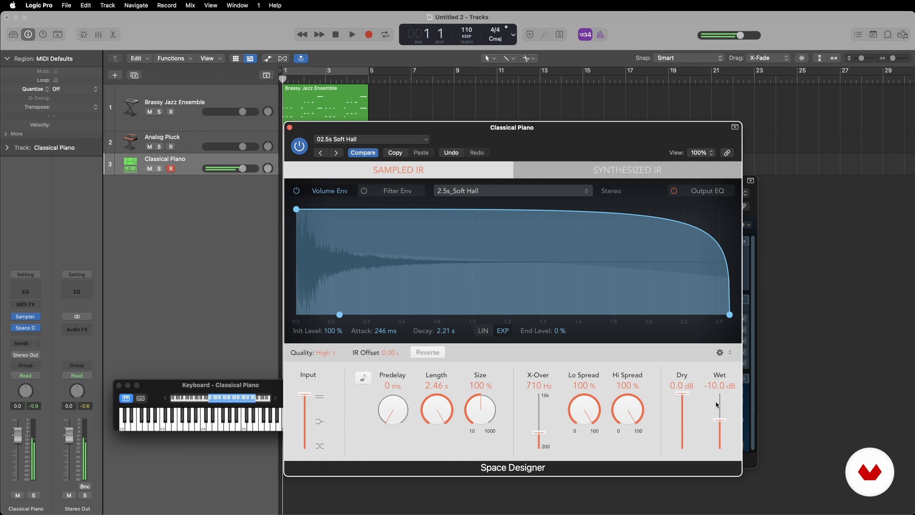Toggle Space Designer plugin power button
Viewport: 915px width, 515px height.
coord(299,146)
